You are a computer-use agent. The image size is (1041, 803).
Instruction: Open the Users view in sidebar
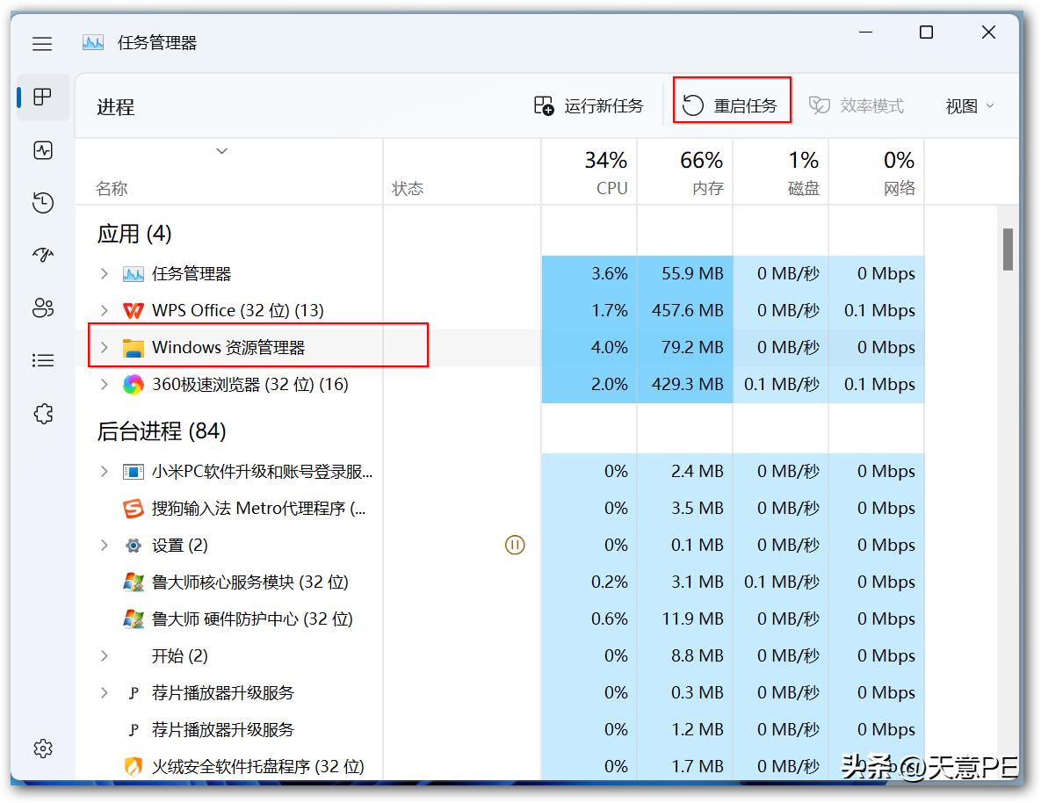coord(41,308)
